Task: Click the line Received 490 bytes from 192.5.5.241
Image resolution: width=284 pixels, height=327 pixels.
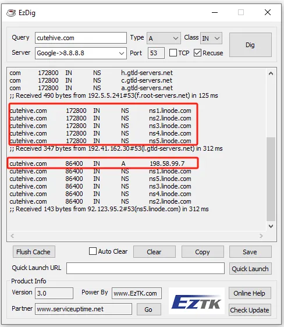Action: [x=113, y=95]
